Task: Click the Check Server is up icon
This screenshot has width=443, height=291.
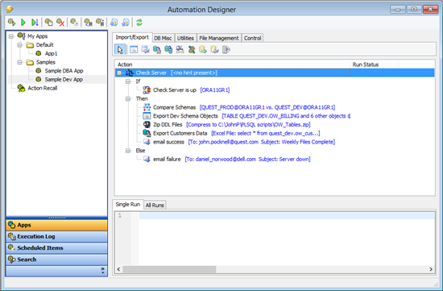Action: 147,90
